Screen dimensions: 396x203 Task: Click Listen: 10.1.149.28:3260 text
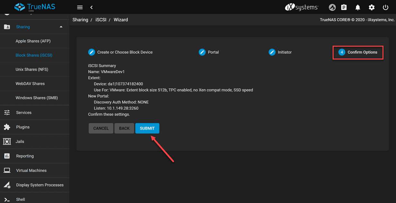click(x=116, y=108)
